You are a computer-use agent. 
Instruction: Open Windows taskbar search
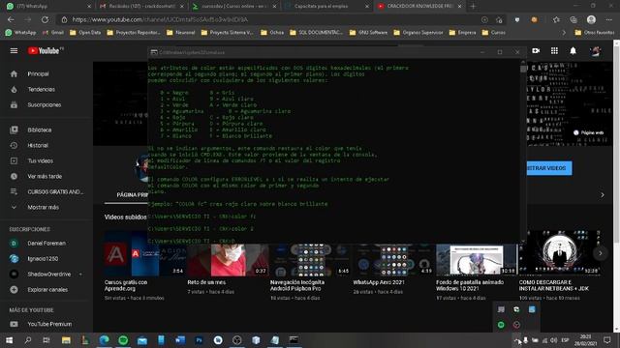(28, 340)
